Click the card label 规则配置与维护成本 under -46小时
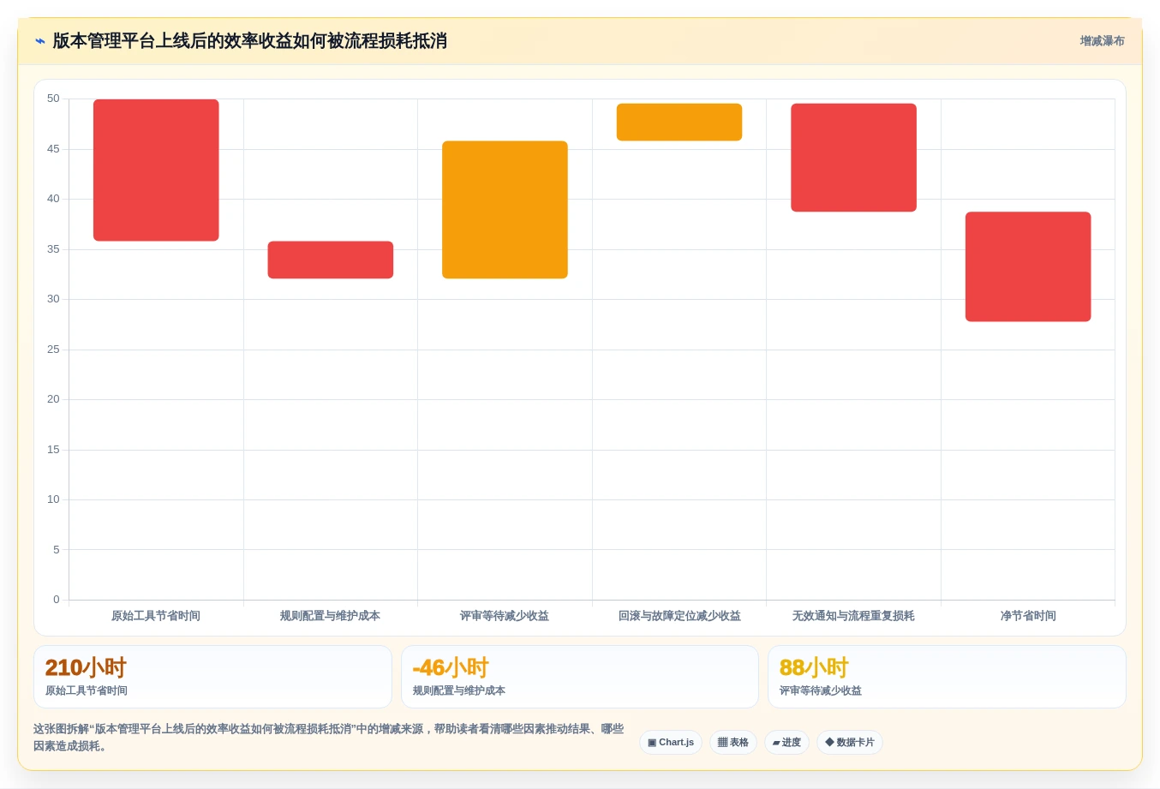1160x789 pixels. click(459, 690)
